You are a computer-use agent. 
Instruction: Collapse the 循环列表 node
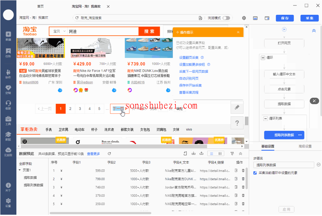(265, 119)
